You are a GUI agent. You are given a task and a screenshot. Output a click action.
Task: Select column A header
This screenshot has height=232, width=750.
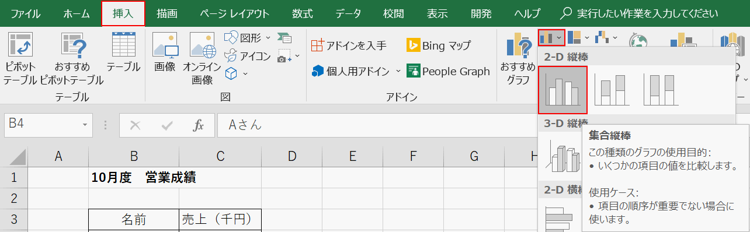click(58, 156)
